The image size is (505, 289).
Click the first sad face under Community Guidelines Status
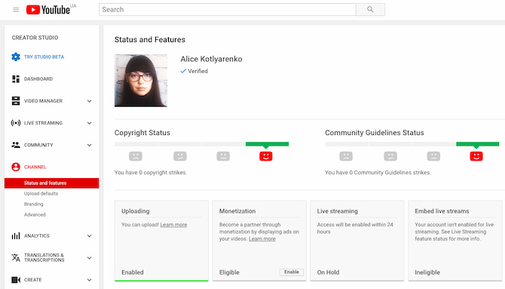click(x=346, y=156)
